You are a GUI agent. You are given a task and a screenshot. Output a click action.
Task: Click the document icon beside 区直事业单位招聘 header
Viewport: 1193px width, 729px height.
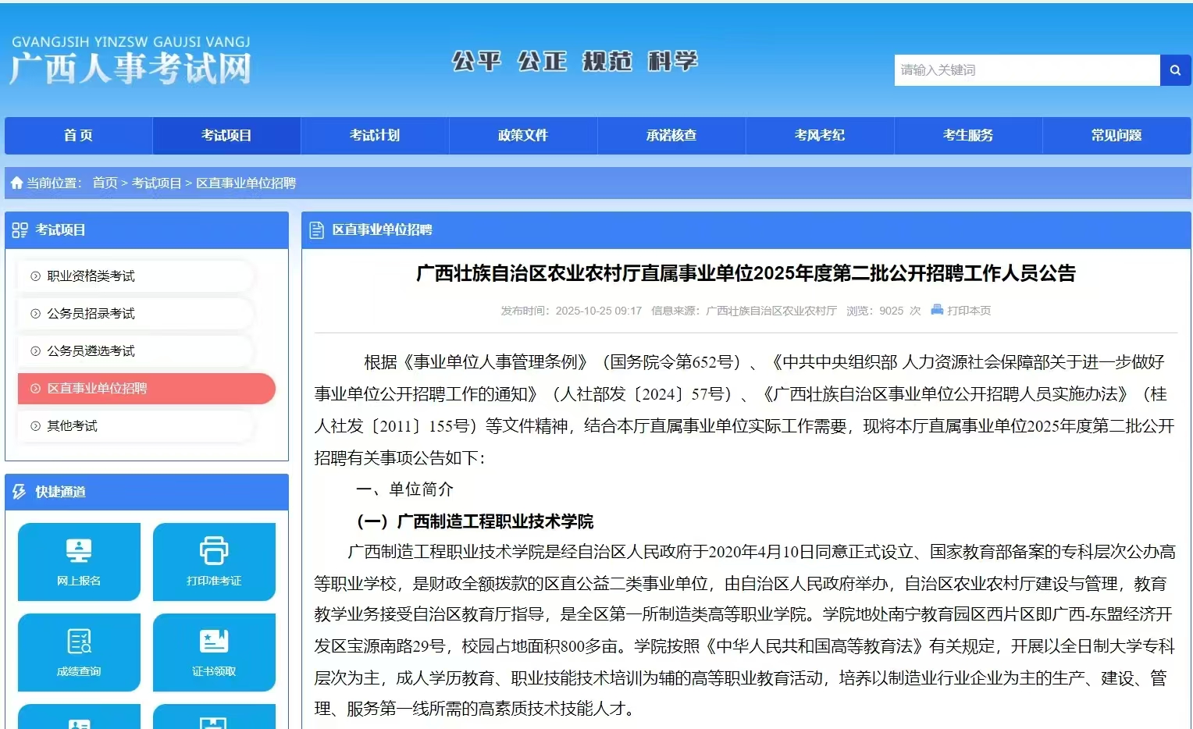[318, 229]
